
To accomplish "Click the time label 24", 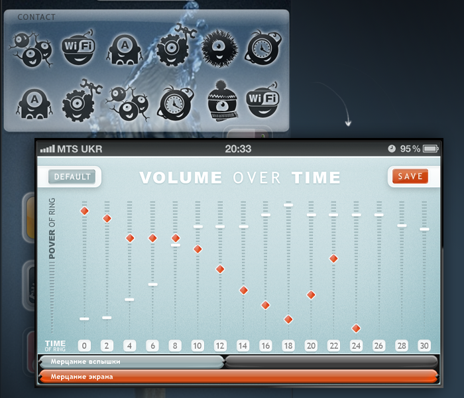I will point(356,346).
